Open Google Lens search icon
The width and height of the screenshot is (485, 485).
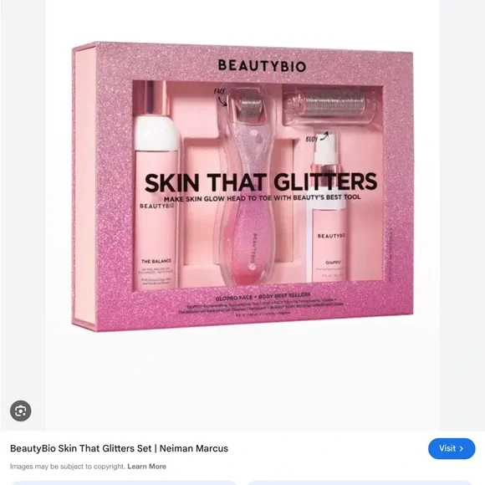[x=20, y=411]
